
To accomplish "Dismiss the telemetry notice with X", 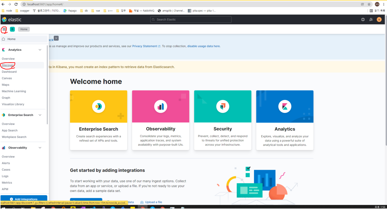I will click(x=56, y=38).
